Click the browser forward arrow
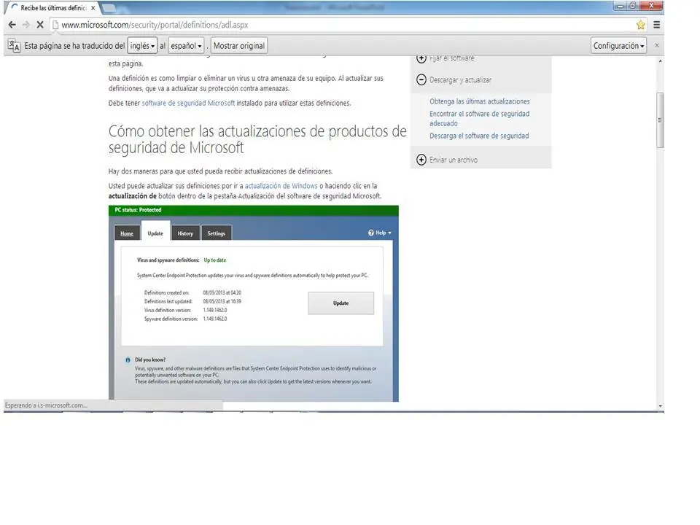700x525 pixels. pyautogui.click(x=26, y=25)
